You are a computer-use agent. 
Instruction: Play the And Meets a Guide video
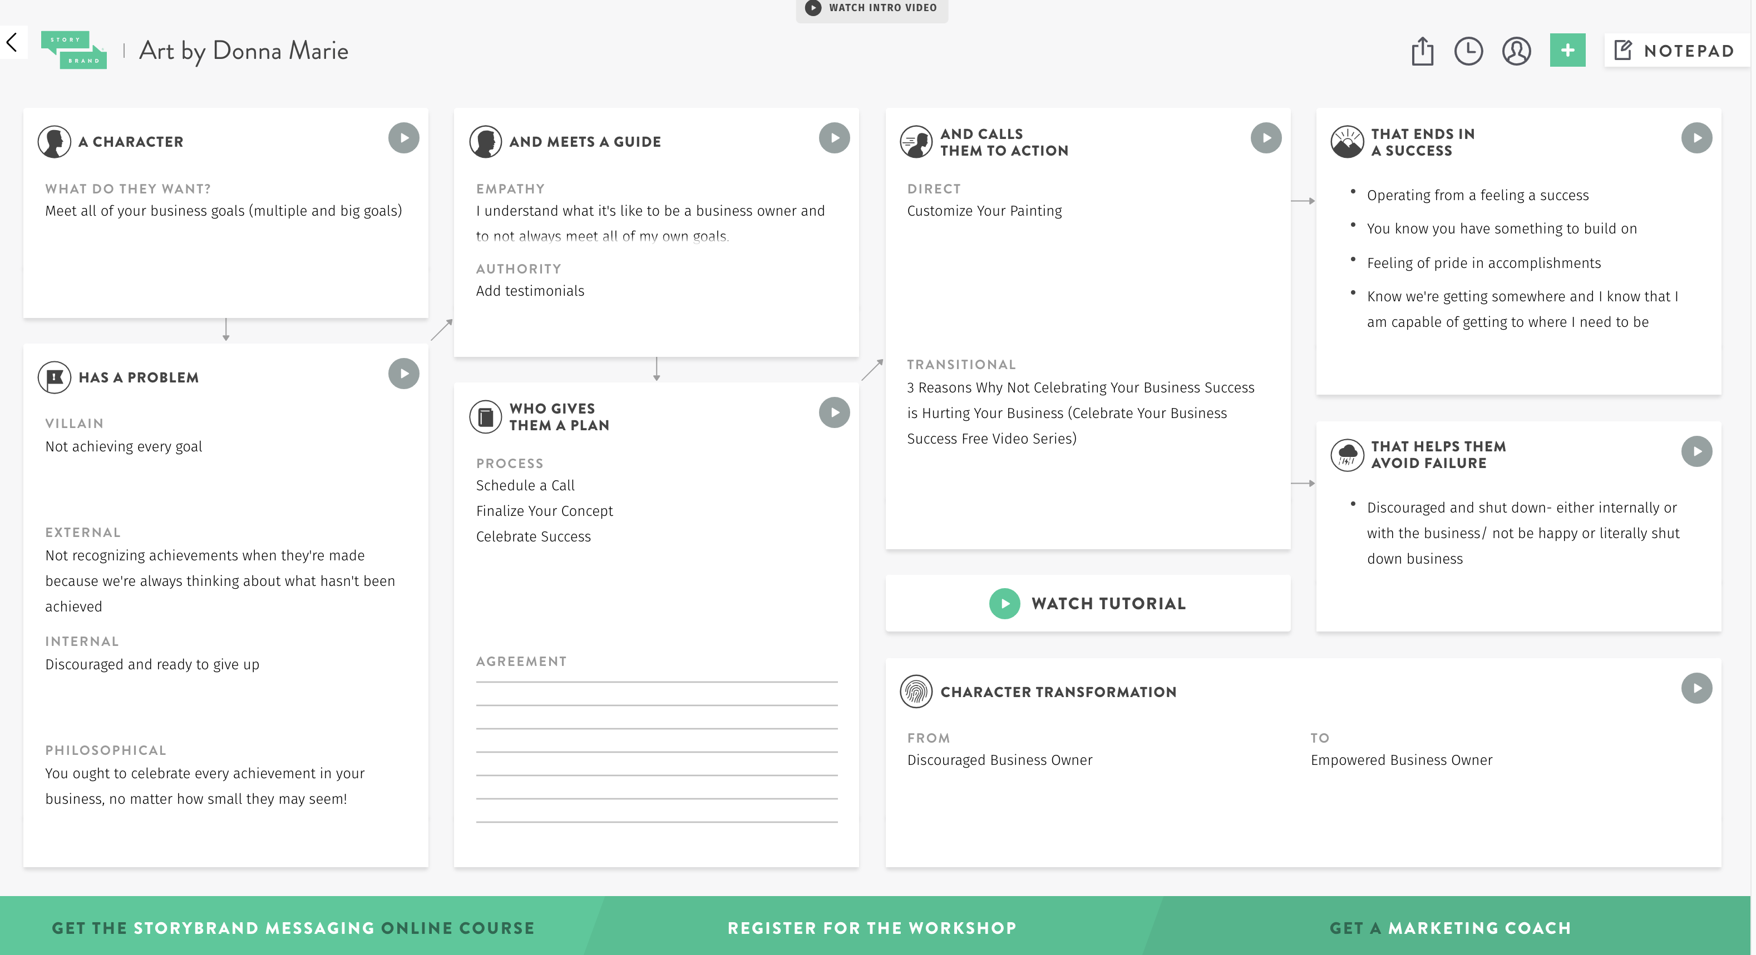835,138
